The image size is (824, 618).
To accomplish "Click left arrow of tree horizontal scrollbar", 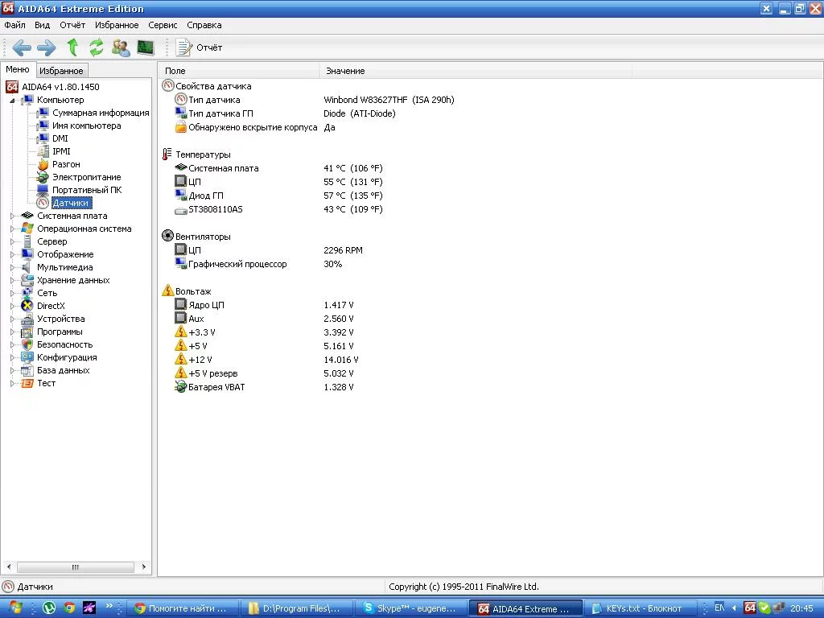I will pos(8,567).
